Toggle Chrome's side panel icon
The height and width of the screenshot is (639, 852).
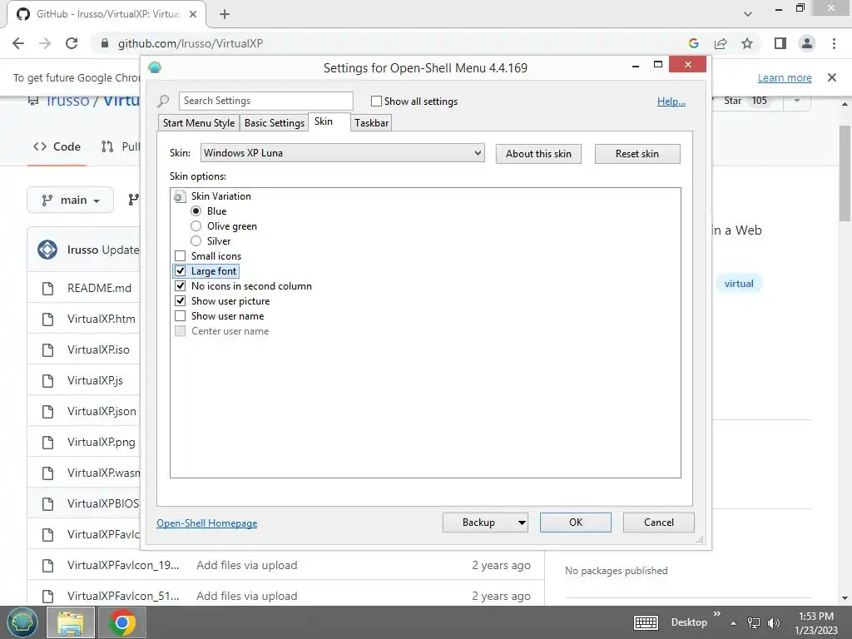(x=780, y=43)
